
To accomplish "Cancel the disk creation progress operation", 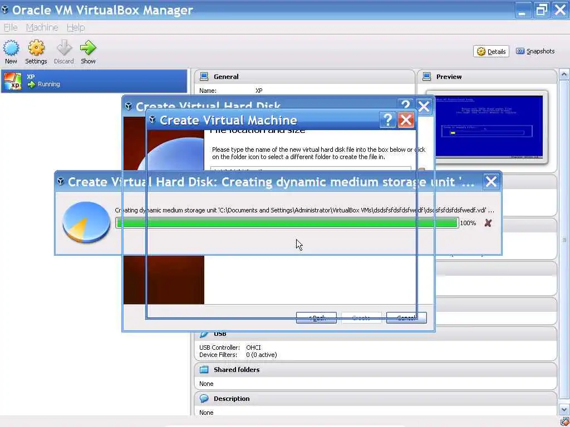I will 488,223.
